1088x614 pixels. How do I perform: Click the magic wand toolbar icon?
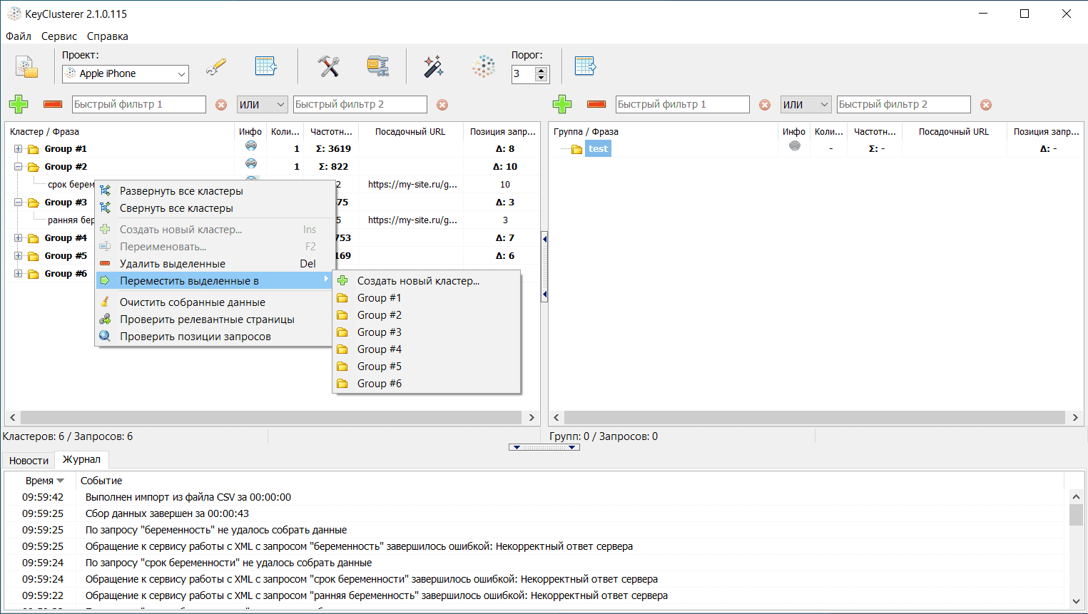[x=433, y=66]
